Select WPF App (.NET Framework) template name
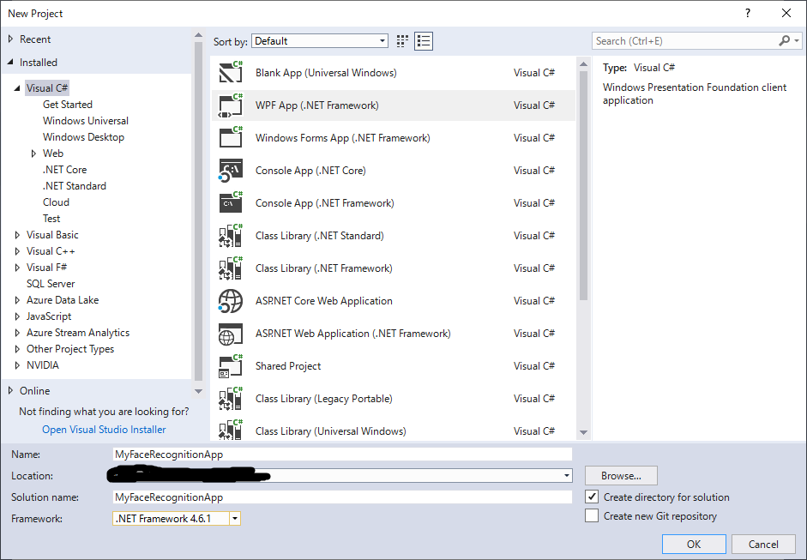This screenshot has width=807, height=560. (x=317, y=105)
